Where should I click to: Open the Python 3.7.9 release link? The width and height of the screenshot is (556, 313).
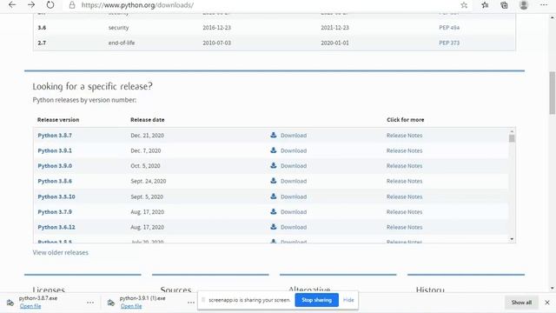tap(55, 212)
